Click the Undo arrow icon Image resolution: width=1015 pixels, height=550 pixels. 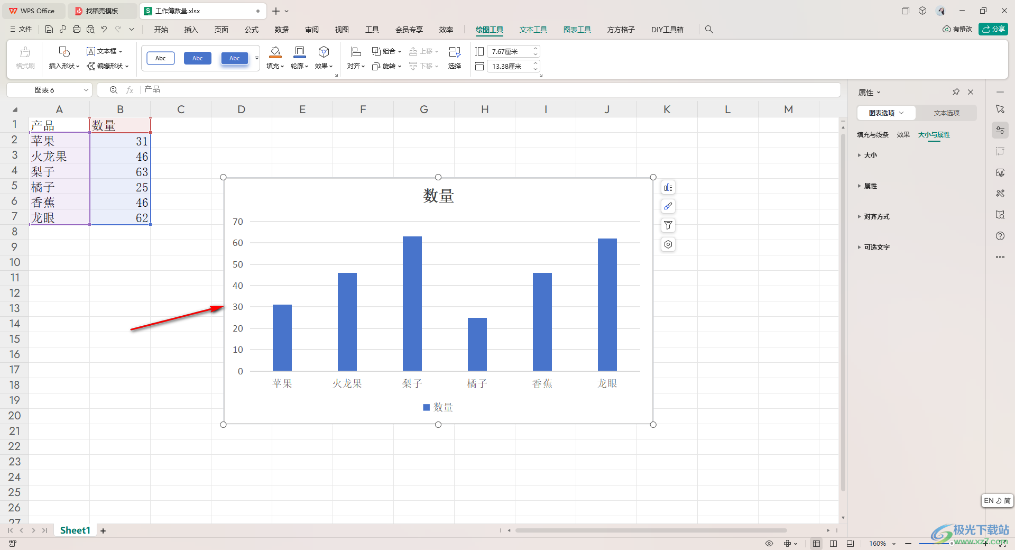[x=104, y=30]
